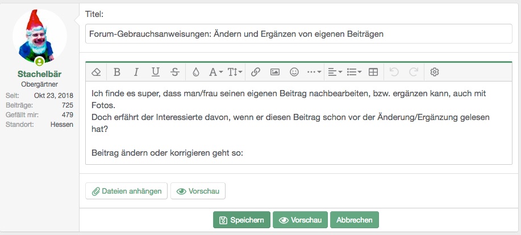Insert a table using the table icon
521x235 pixels.
click(x=373, y=72)
